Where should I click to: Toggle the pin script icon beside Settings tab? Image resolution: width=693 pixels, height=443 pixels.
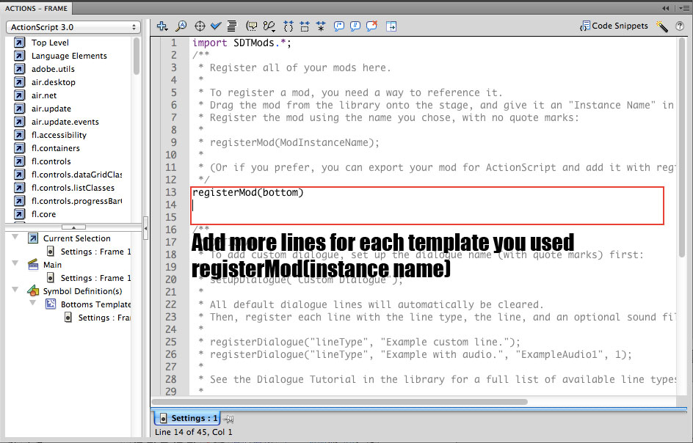(229, 419)
